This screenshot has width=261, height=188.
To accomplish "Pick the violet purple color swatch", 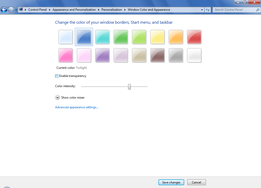I will [102, 55].
